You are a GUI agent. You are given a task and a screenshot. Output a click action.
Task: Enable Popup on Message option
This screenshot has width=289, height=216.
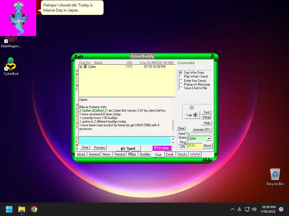(x=181, y=84)
